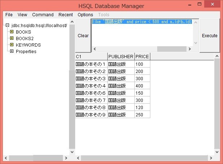Select the jdbc:hsqldb:hsql://localhost/ connection label

coord(39,26)
